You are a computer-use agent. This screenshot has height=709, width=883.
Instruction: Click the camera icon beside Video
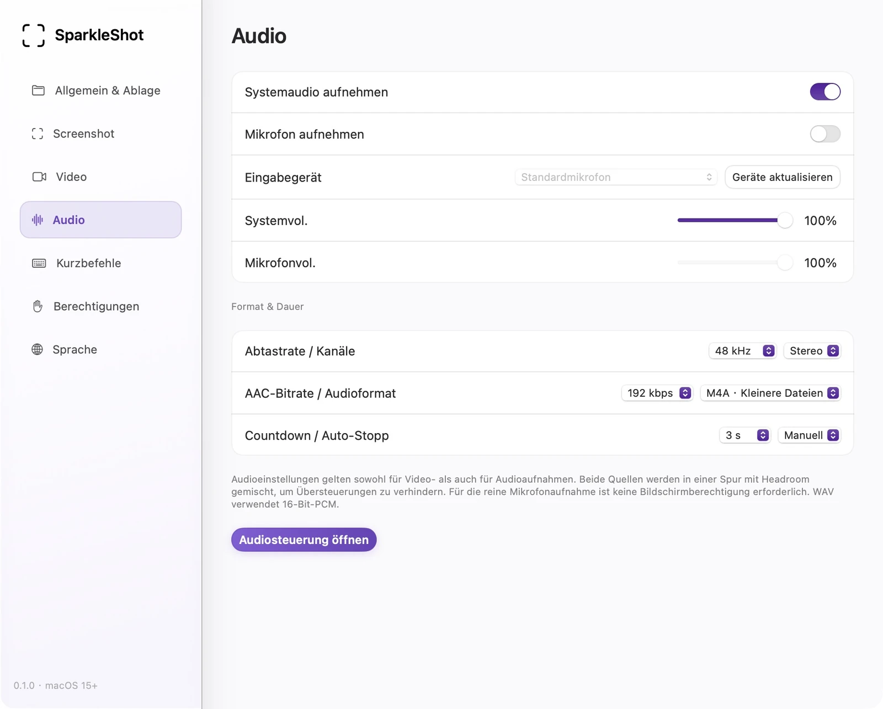(39, 177)
